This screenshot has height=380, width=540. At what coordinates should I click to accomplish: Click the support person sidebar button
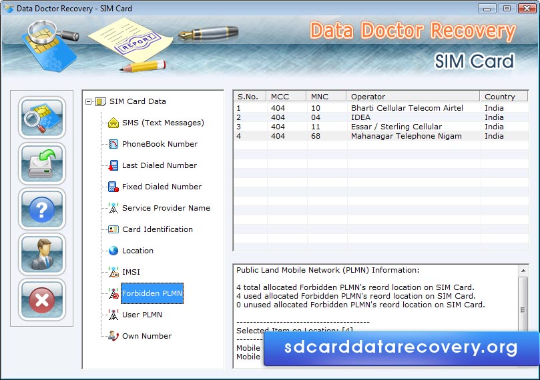click(41, 254)
